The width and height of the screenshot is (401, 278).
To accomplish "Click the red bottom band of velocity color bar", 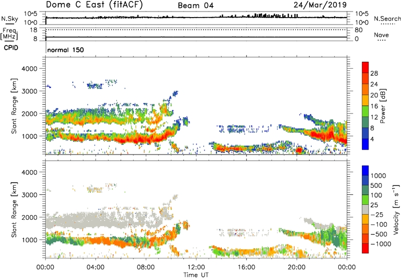I will pyautogui.click(x=365, y=248).
